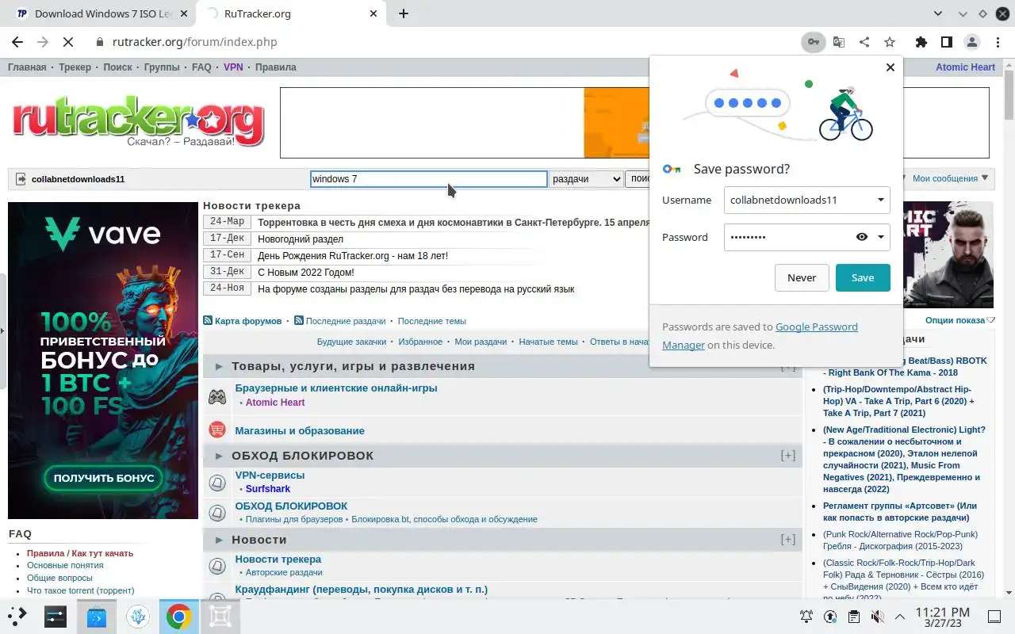Click the taskbar clock showing 11:21 PM
Viewport: 1015px width, 634px height.
[942, 617]
